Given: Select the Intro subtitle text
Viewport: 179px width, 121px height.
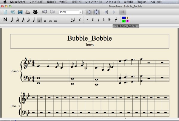Looking at the screenshot, I should pos(89,45).
